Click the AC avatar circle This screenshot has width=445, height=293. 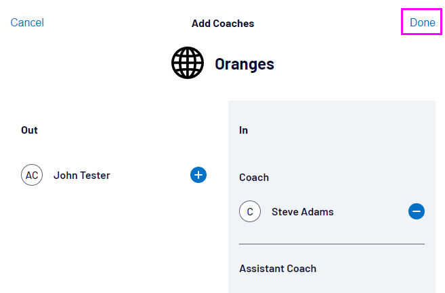click(x=32, y=176)
